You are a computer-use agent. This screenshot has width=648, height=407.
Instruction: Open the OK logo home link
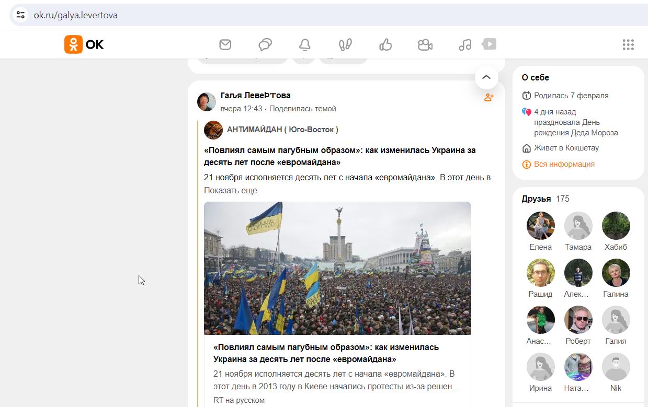tap(84, 44)
